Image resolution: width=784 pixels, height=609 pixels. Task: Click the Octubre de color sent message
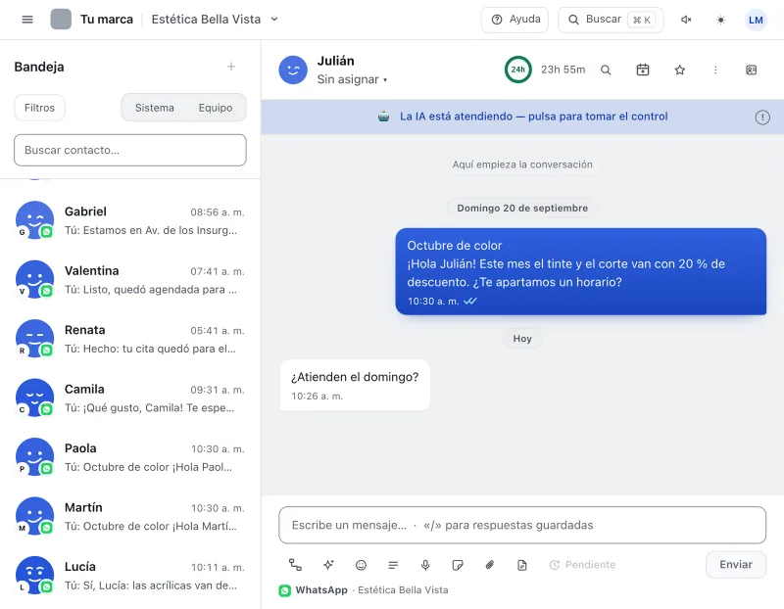point(580,272)
